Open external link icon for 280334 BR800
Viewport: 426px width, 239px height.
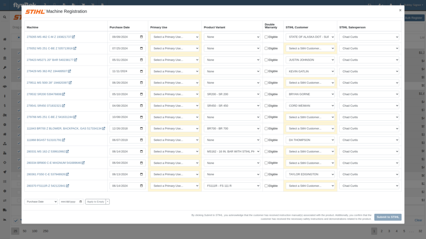click(83, 163)
